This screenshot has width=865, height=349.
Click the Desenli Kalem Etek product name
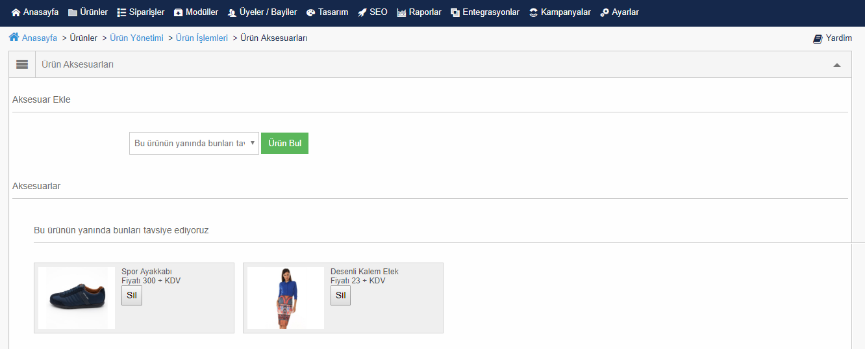click(364, 272)
